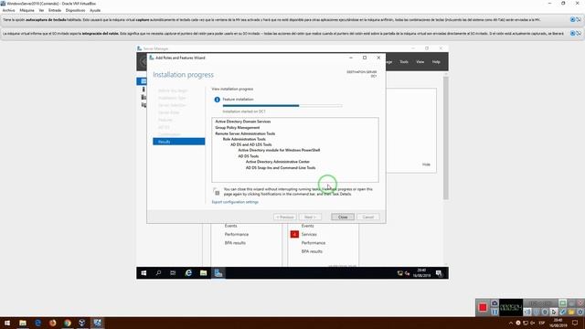Click Server Manager vertical scrollbar
Viewport: 585px width, 329px height.
446,138
